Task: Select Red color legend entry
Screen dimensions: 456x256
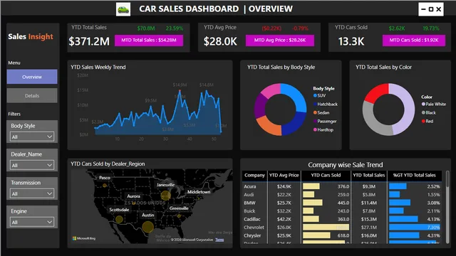Action: (x=427, y=121)
